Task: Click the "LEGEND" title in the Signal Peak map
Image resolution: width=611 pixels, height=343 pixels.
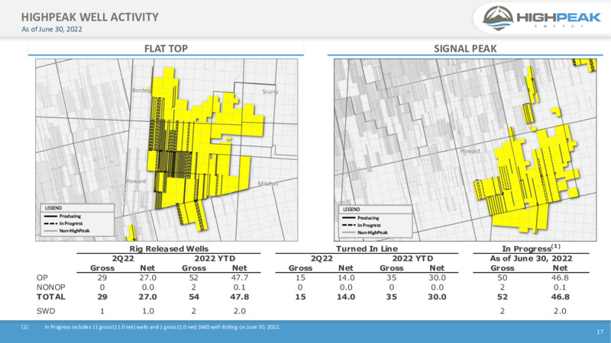Action: tap(351, 209)
